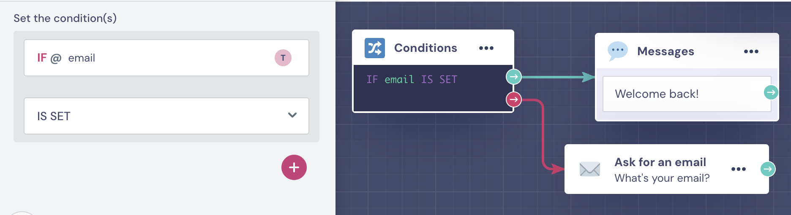The width and height of the screenshot is (791, 215).
Task: Open the Conditions block options menu
Action: pos(486,48)
